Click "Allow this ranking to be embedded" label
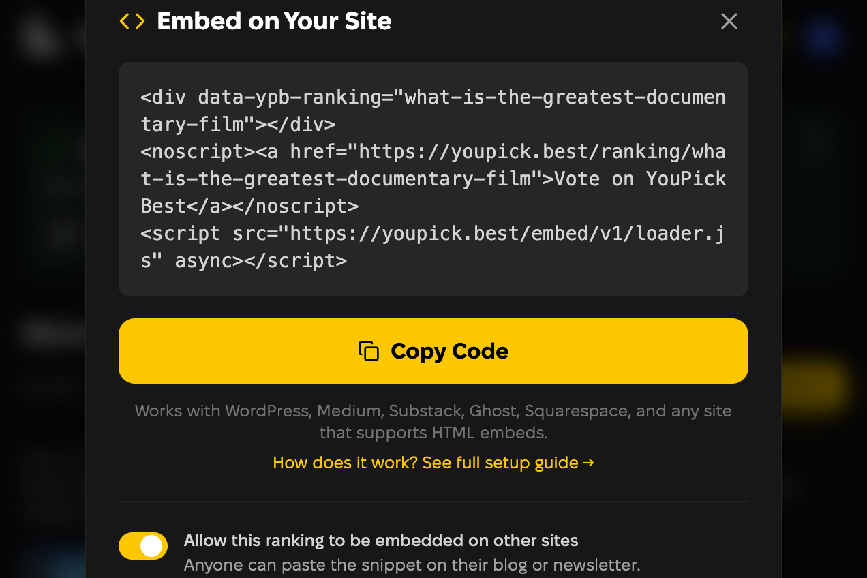Image resolution: width=867 pixels, height=578 pixels. 381,541
